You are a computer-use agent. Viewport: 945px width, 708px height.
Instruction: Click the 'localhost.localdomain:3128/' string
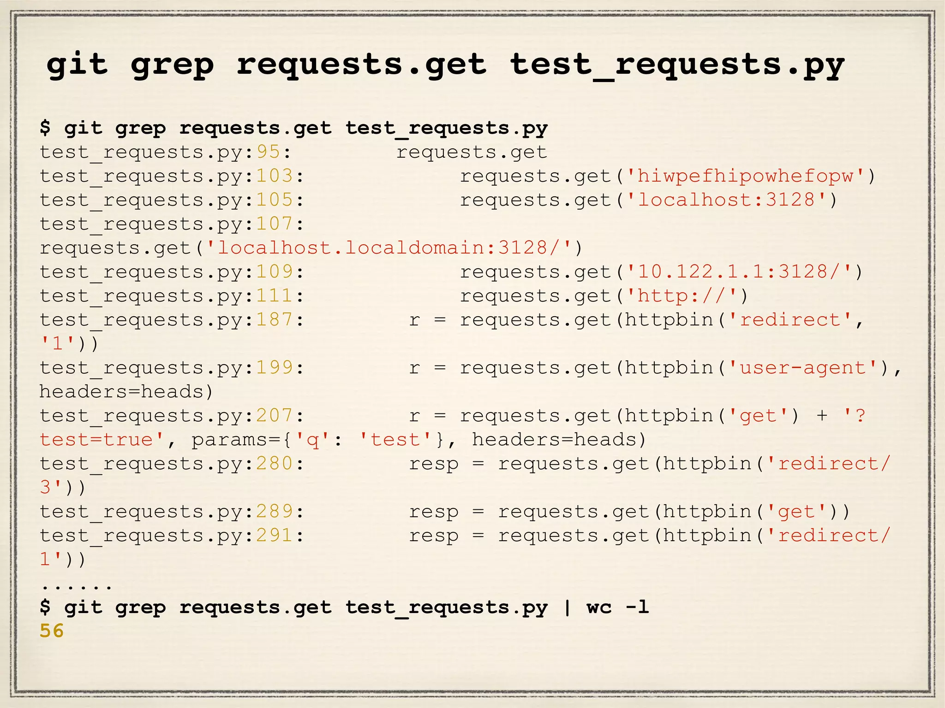[389, 248]
